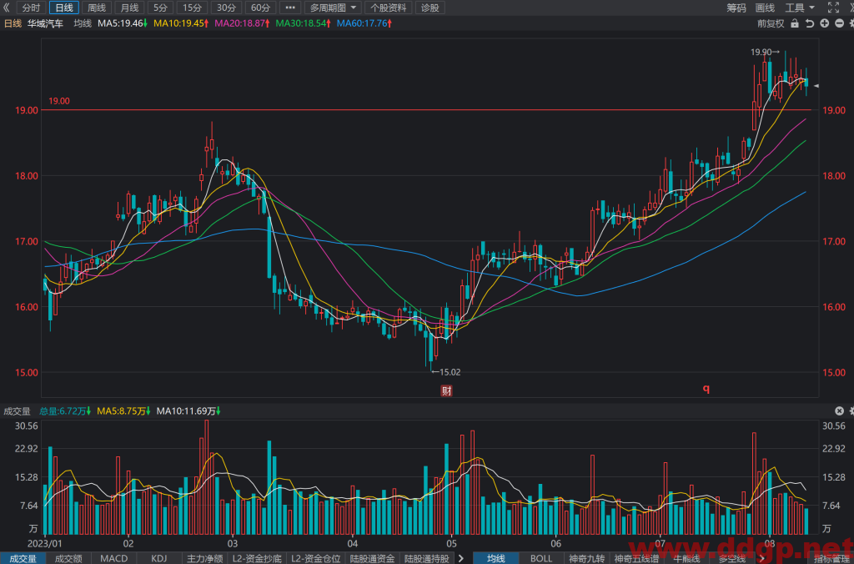Viewport: 854px width, 564px height.
Task: Click the yellow MA10:19.45 legend
Action: pos(182,23)
